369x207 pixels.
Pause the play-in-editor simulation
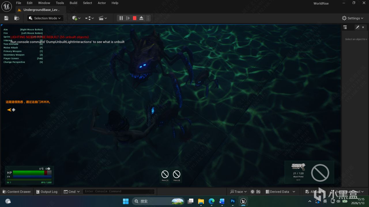(x=121, y=18)
